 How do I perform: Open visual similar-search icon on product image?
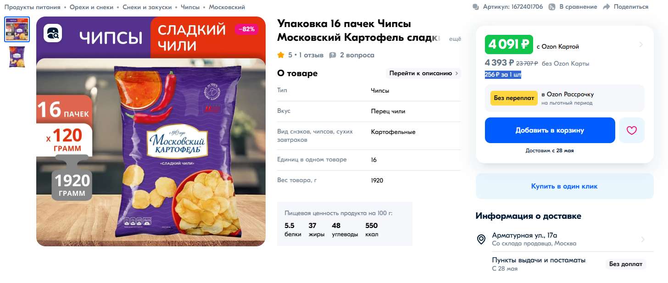(53, 33)
